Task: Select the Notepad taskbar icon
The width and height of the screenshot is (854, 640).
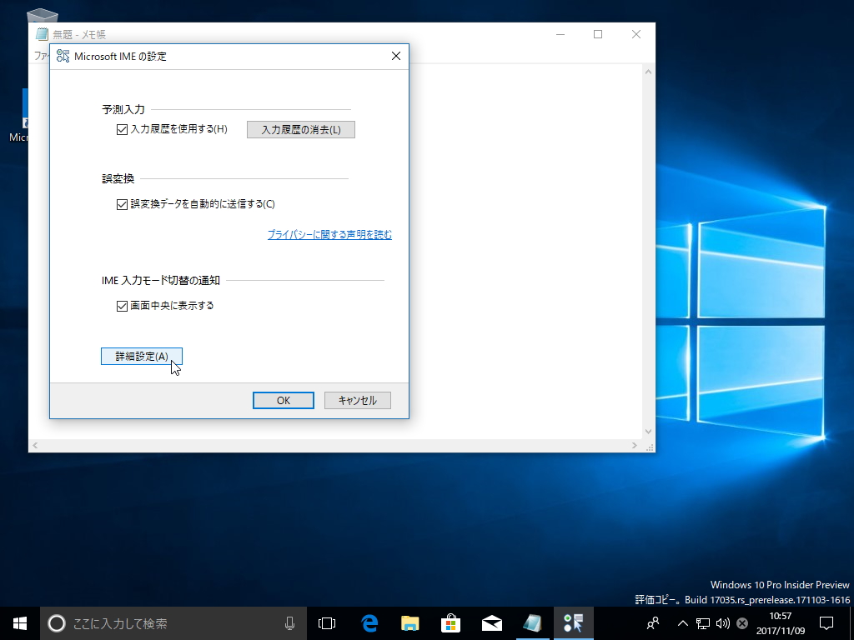Action: 532,622
